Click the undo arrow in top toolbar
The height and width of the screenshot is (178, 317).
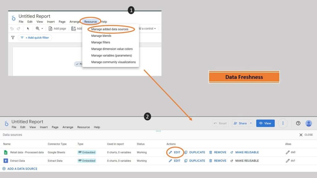(x=12, y=28)
